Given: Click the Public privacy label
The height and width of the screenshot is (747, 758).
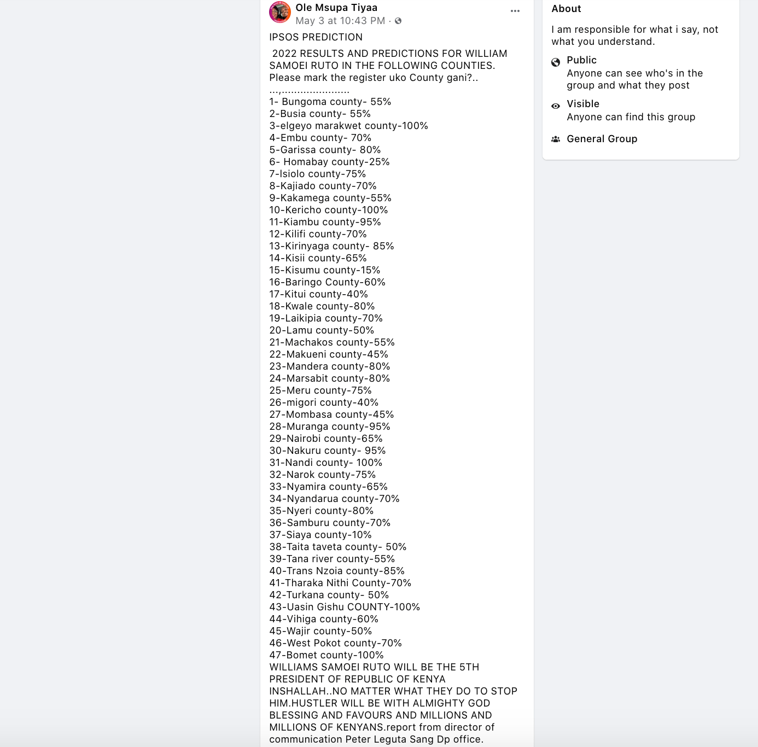Looking at the screenshot, I should (x=581, y=60).
